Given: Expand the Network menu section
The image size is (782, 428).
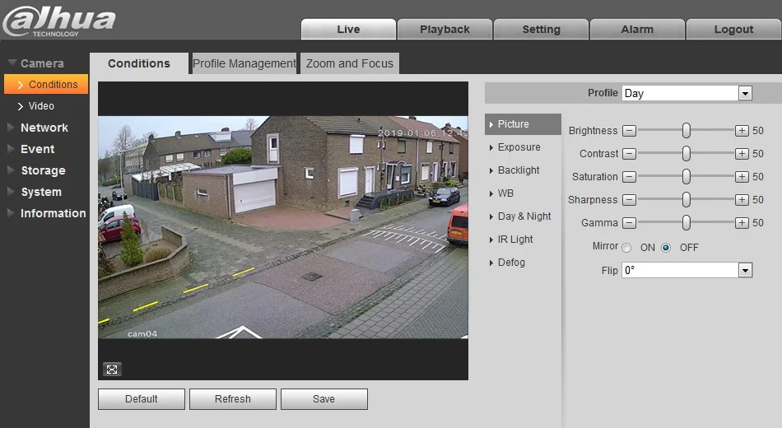Looking at the screenshot, I should point(44,128).
